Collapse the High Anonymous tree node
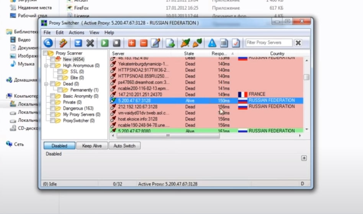The image size is (363, 214). point(46,65)
